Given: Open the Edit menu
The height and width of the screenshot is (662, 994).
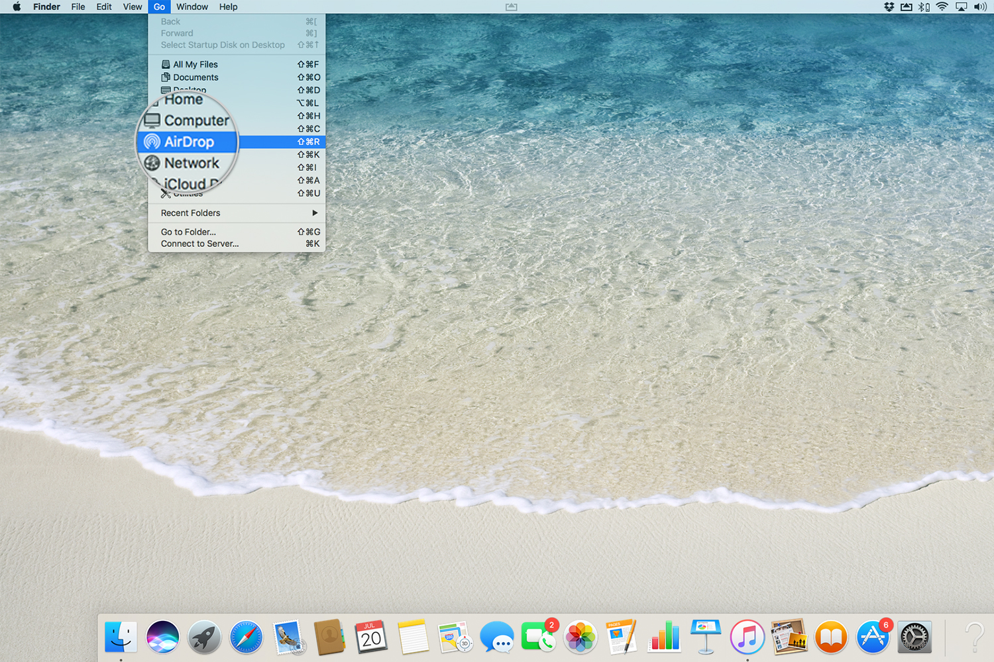Looking at the screenshot, I should 104,7.
